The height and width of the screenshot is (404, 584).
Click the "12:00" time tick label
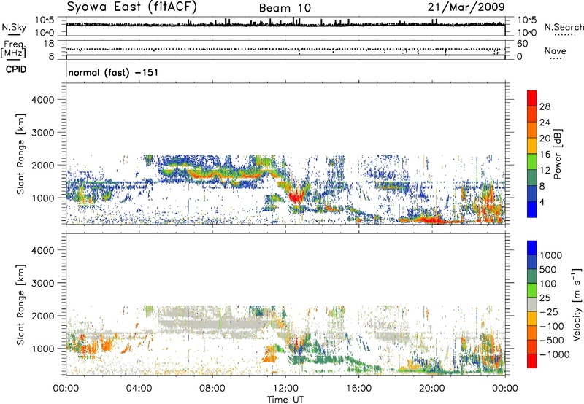[285, 389]
